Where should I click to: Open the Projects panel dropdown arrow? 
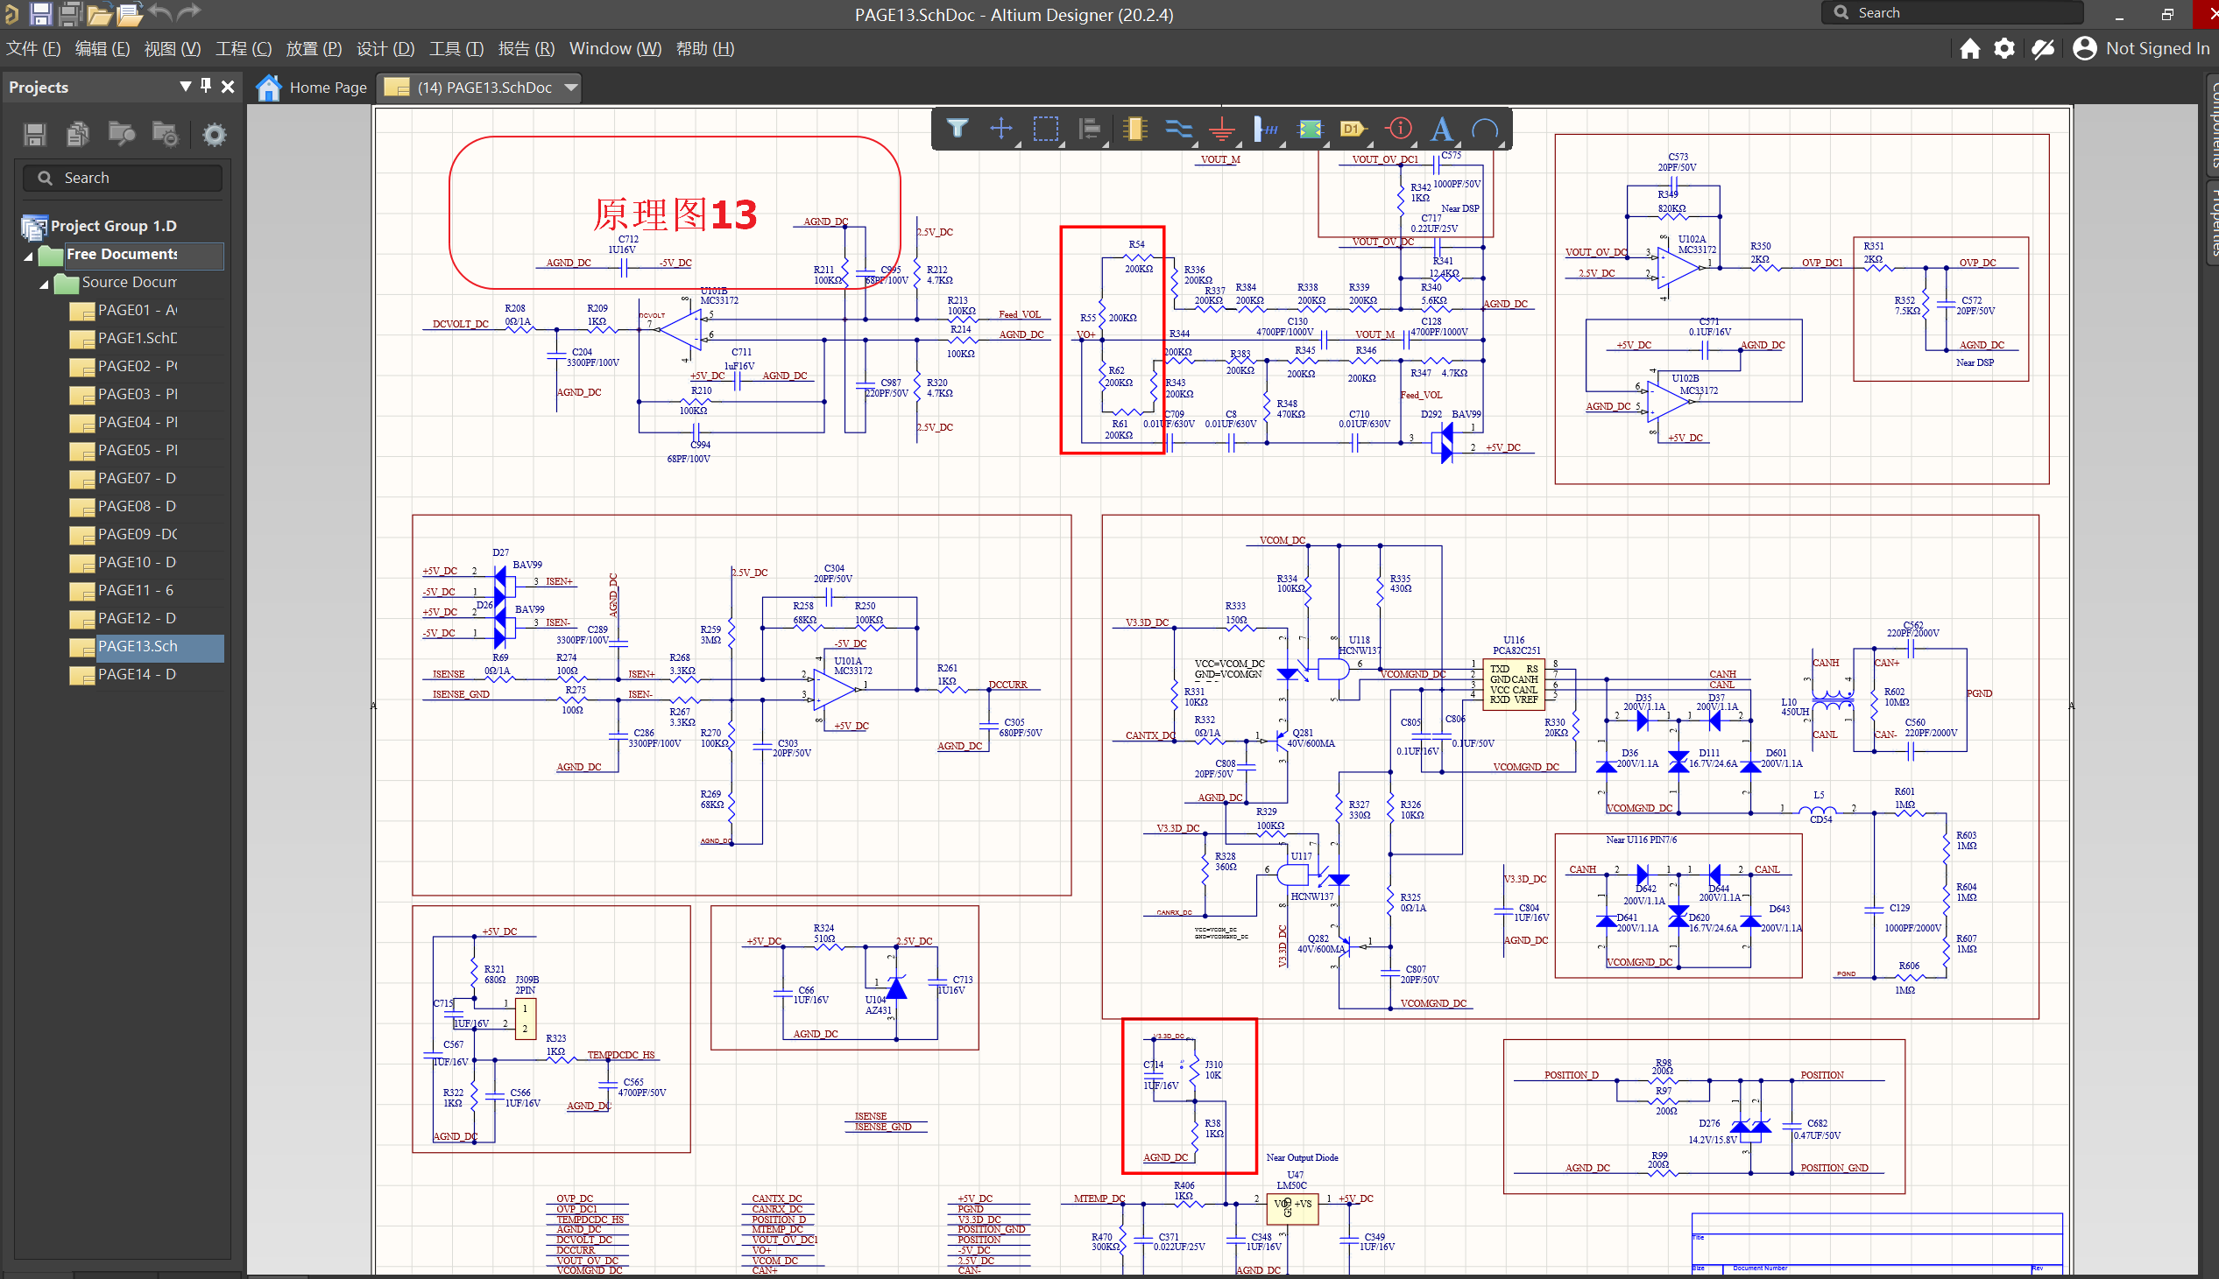[185, 86]
